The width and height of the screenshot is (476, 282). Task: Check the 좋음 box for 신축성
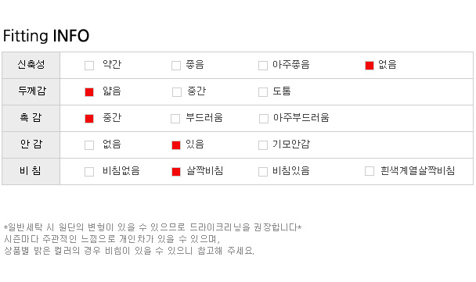(x=176, y=66)
